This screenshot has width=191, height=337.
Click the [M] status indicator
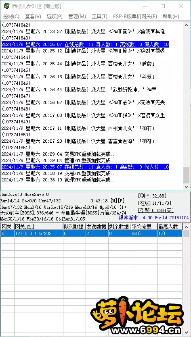[x=113, y=201]
